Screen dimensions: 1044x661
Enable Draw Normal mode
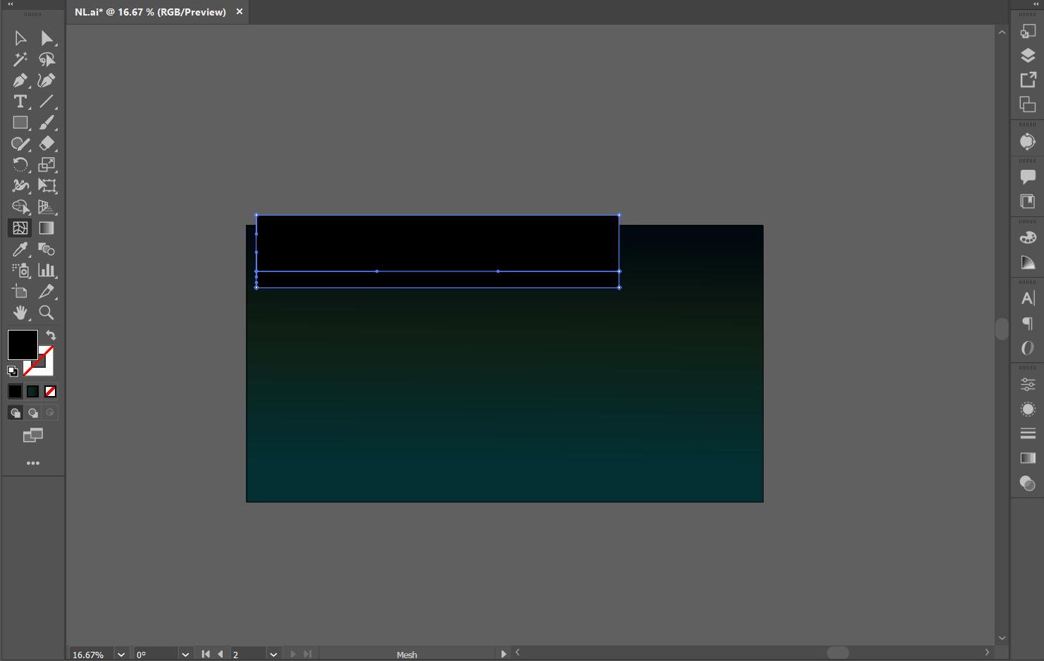tap(15, 413)
